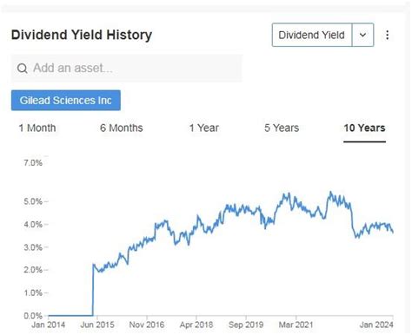Select the 10 Years range tab

tap(364, 128)
